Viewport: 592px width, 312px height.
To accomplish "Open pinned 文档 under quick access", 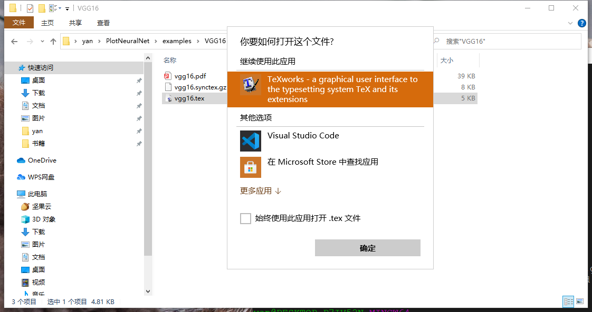I will [39, 106].
